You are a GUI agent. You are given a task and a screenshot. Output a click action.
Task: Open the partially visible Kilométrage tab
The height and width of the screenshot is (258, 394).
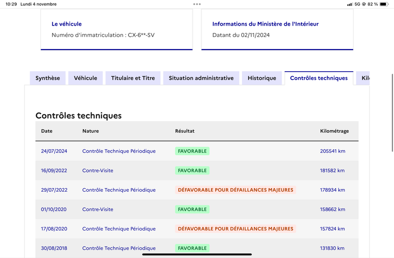click(x=363, y=78)
